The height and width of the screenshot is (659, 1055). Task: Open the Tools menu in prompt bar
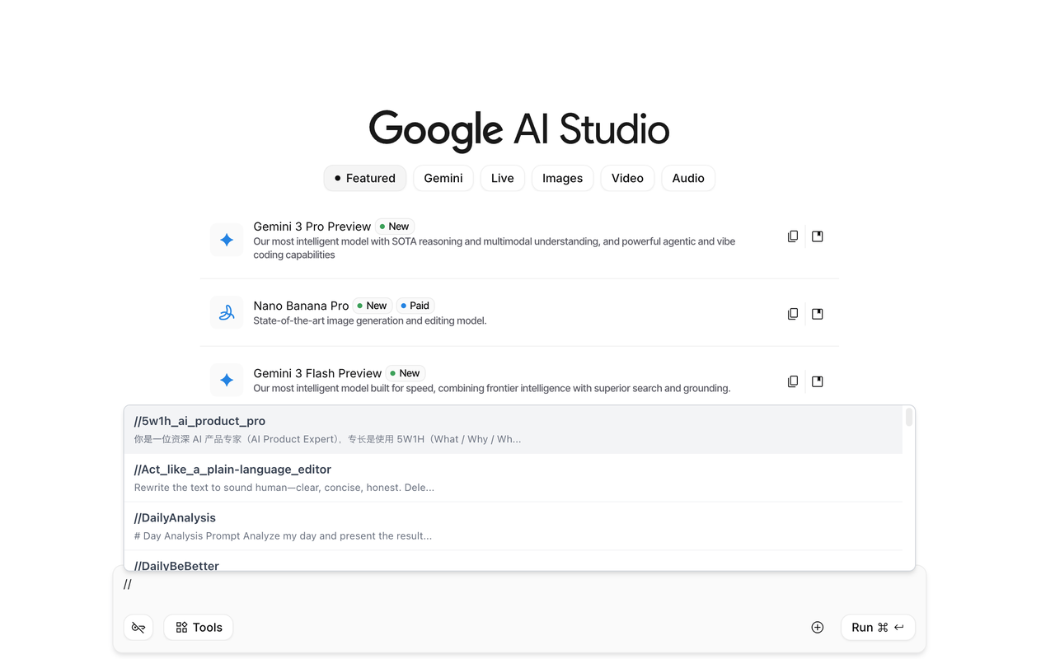[199, 628]
